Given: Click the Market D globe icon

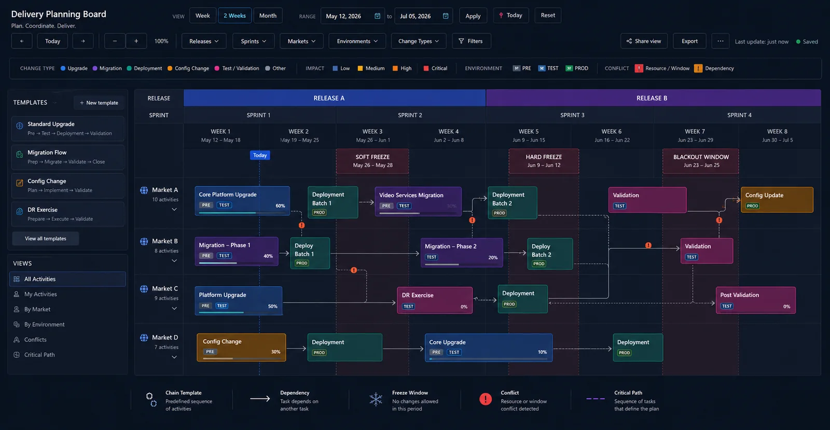Looking at the screenshot, I should [x=144, y=338].
